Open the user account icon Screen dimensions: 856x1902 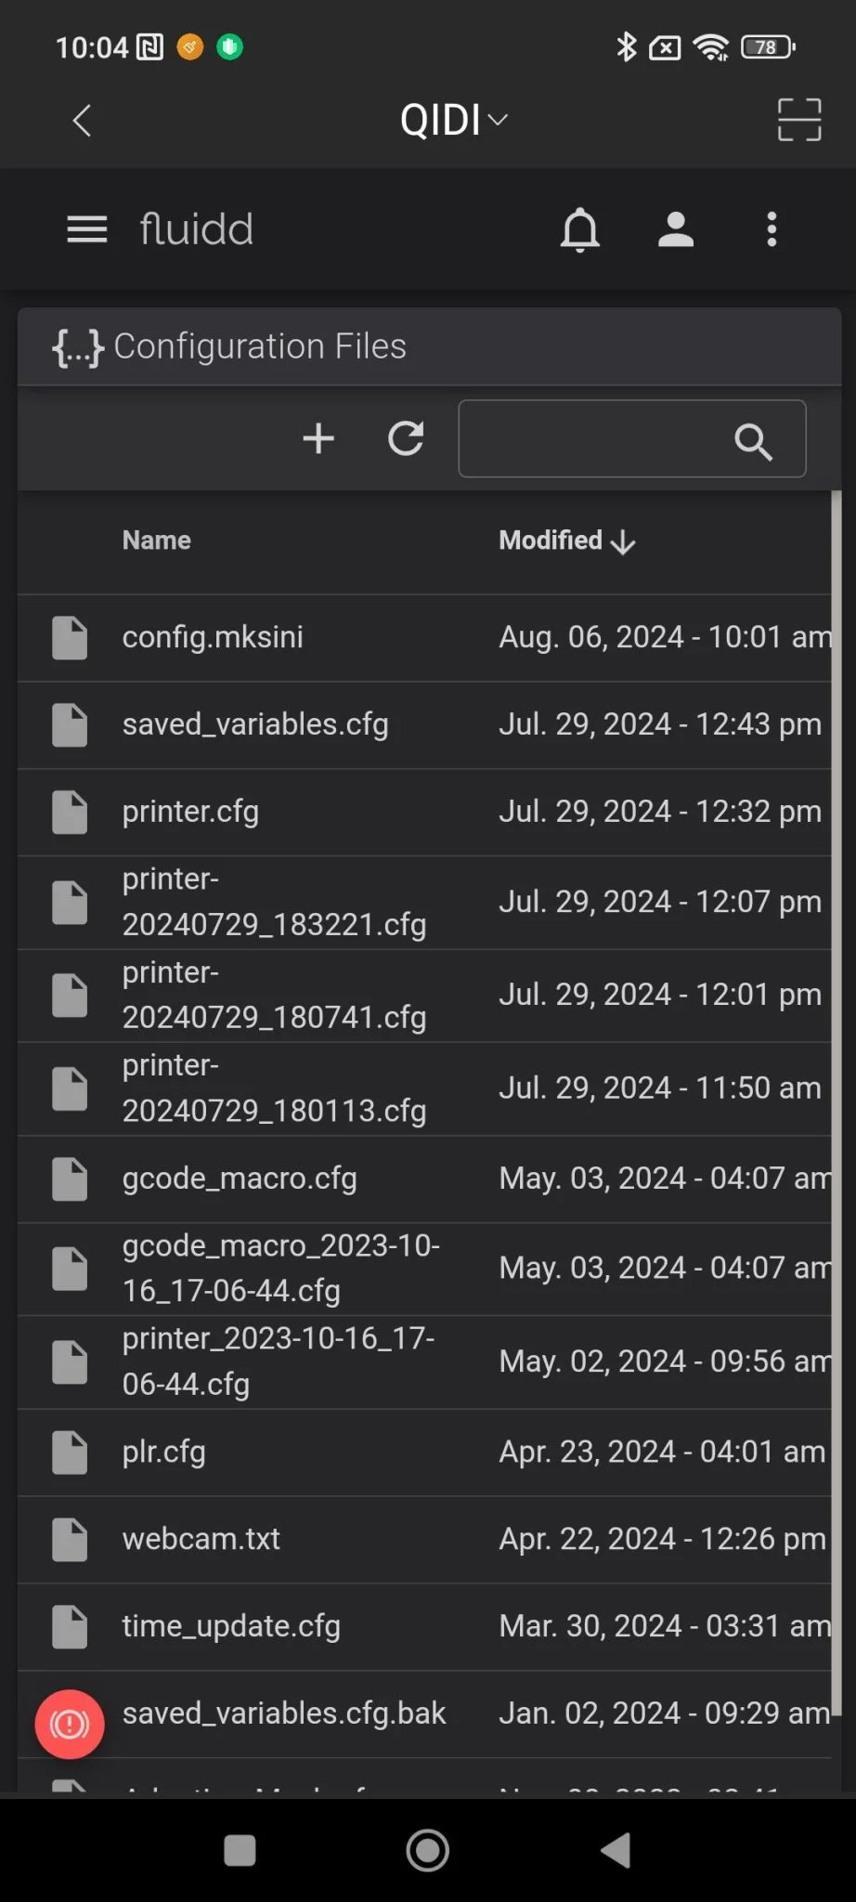[676, 229]
